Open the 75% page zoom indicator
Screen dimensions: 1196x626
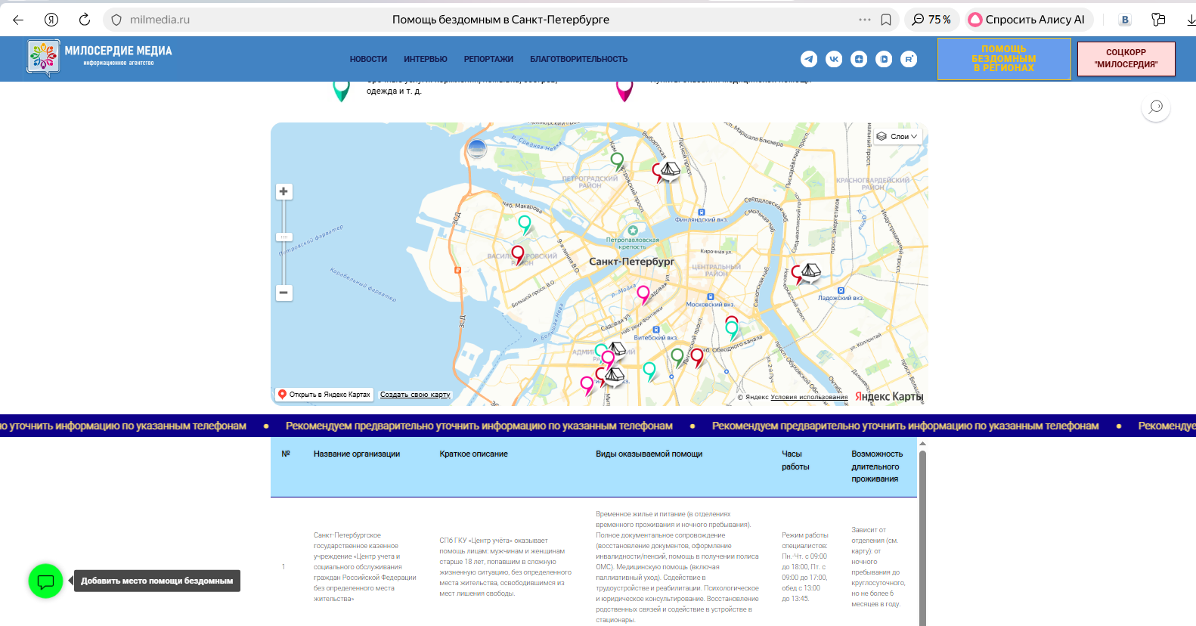click(931, 20)
